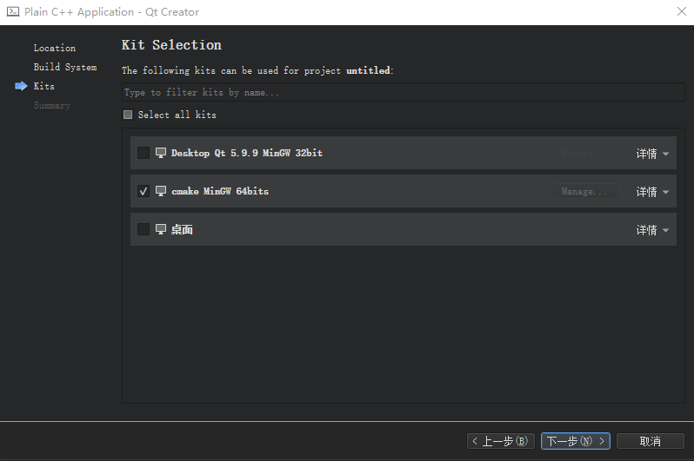Tick the 桌面 kit checkbox
Image resolution: width=694 pixels, height=461 pixels.
143,229
